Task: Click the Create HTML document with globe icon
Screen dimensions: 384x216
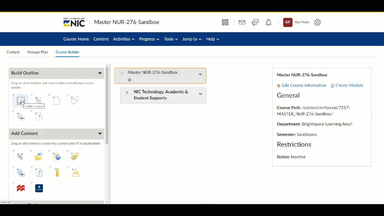Action: [x=57, y=156]
